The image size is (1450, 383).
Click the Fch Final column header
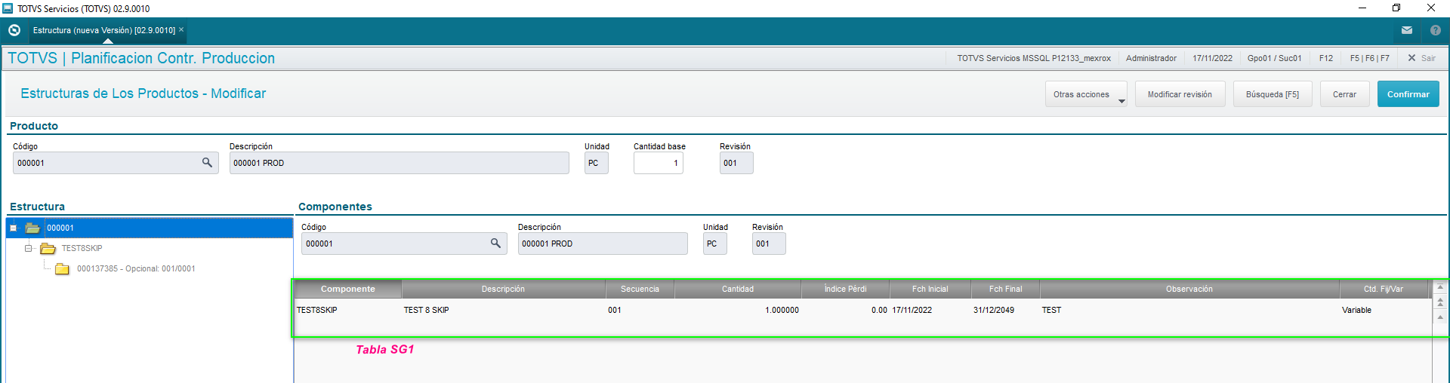(1005, 289)
